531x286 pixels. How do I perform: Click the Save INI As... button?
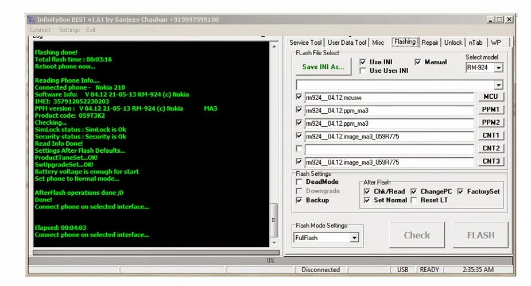click(x=323, y=67)
